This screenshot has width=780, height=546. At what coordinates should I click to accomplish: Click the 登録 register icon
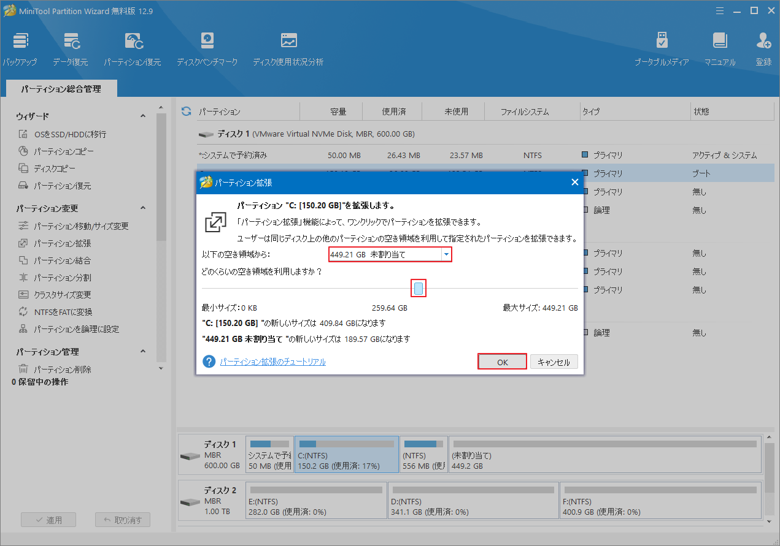coord(763,50)
